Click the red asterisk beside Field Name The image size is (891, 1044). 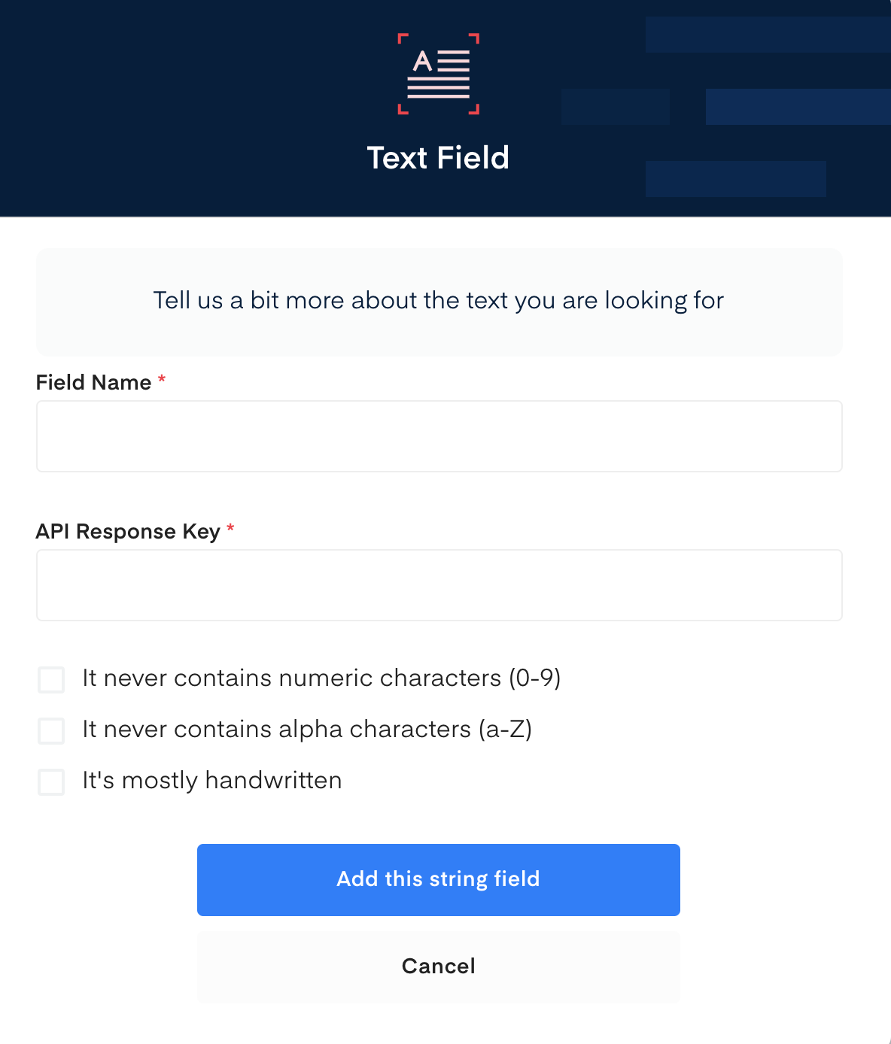(161, 381)
